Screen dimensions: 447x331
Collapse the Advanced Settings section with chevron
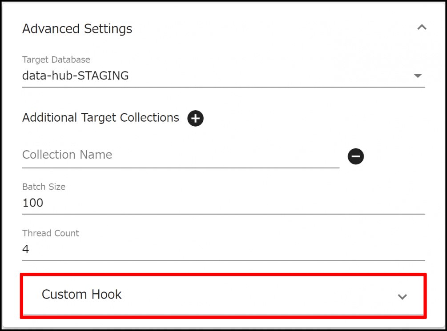pos(422,28)
